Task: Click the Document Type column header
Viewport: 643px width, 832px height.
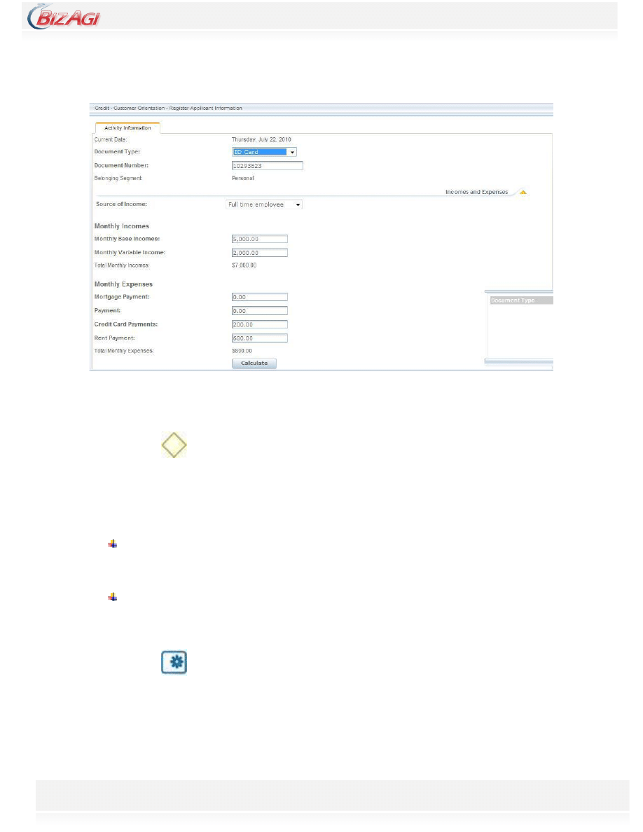Action: [520, 300]
